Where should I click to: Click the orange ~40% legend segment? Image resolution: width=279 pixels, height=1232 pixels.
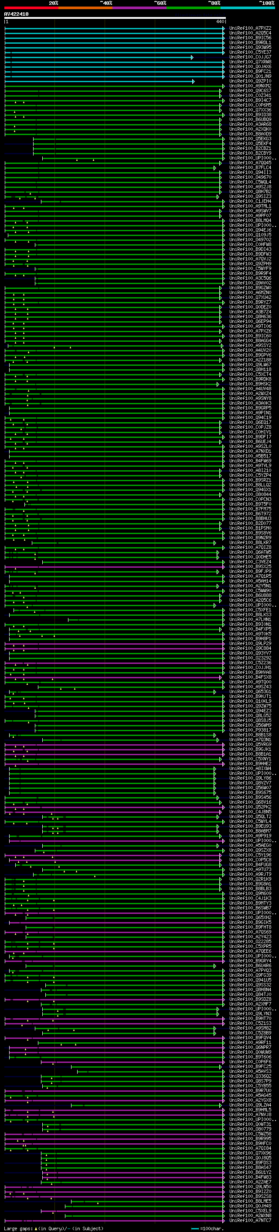coord(85,8)
